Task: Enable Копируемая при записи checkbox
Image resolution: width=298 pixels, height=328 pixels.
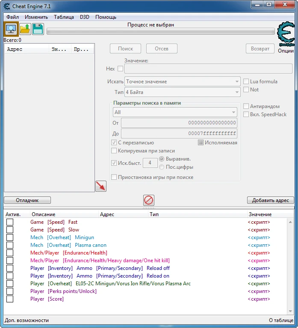Action: [x=114, y=151]
